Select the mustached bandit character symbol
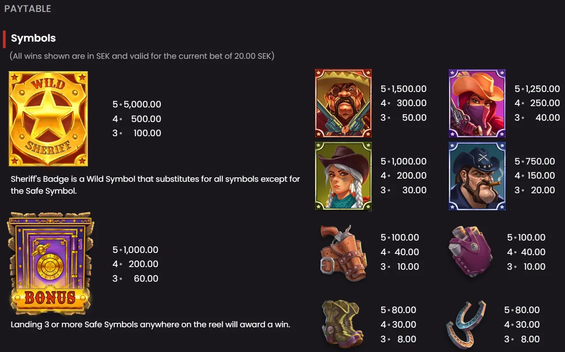 [x=343, y=103]
